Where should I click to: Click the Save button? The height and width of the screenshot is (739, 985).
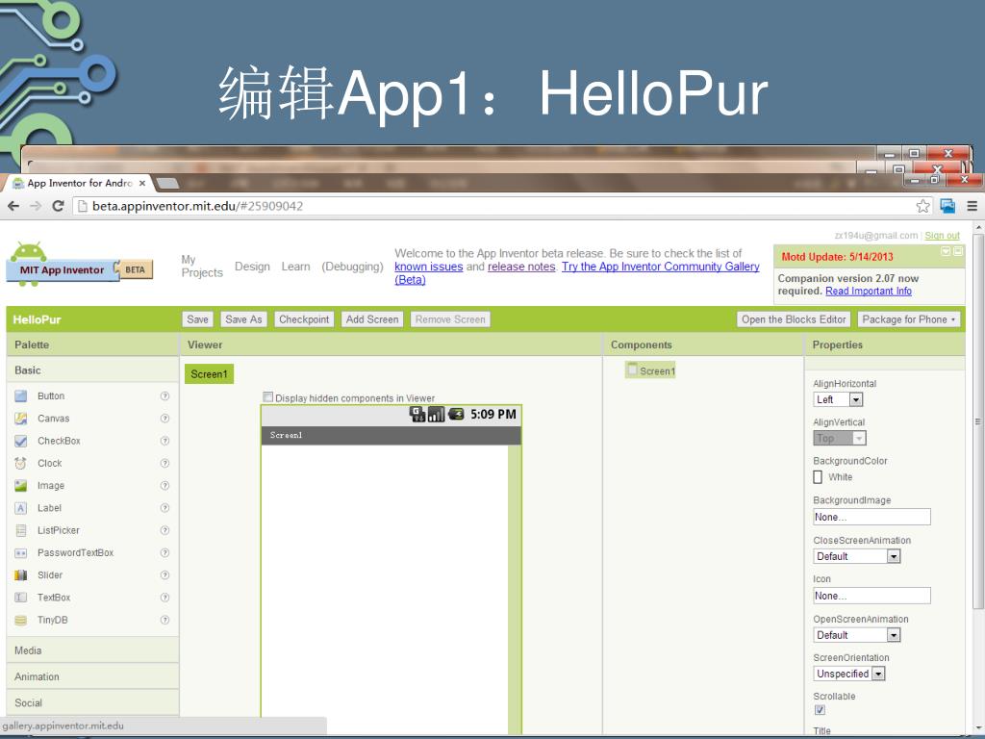197,319
